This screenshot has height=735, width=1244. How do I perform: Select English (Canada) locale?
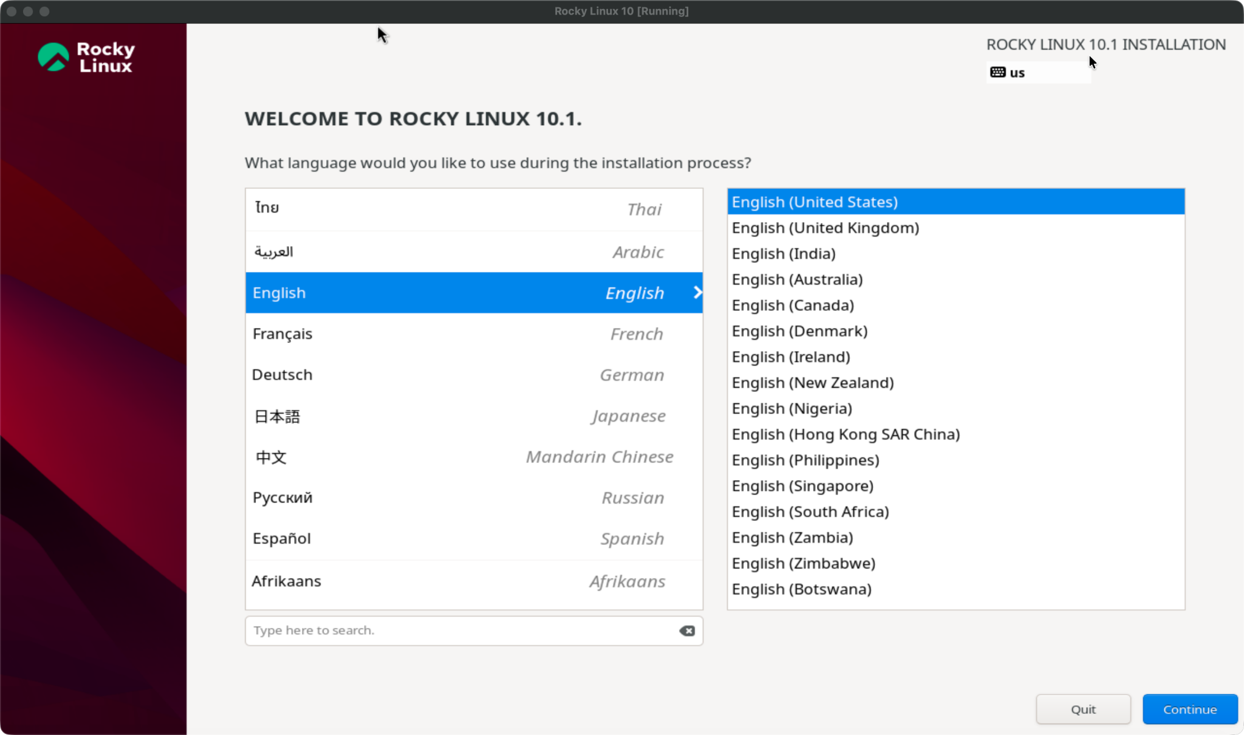pyautogui.click(x=956, y=305)
